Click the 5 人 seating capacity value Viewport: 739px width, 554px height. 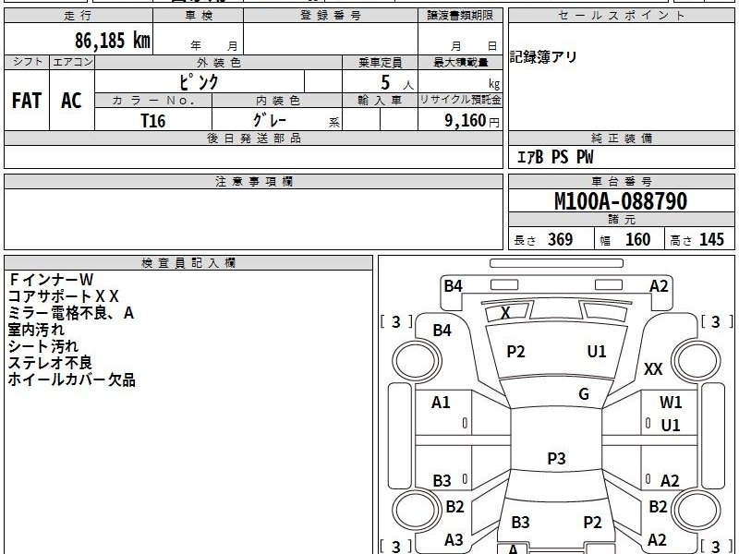[397, 82]
